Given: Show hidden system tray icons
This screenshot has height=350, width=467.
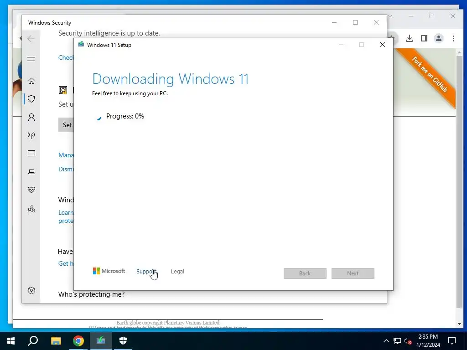Looking at the screenshot, I should (x=386, y=341).
